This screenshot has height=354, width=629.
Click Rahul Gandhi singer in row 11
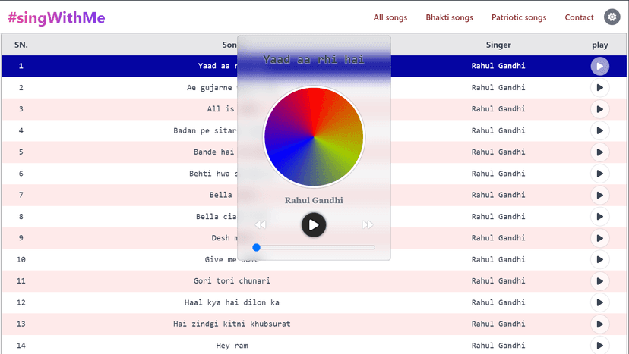point(498,281)
